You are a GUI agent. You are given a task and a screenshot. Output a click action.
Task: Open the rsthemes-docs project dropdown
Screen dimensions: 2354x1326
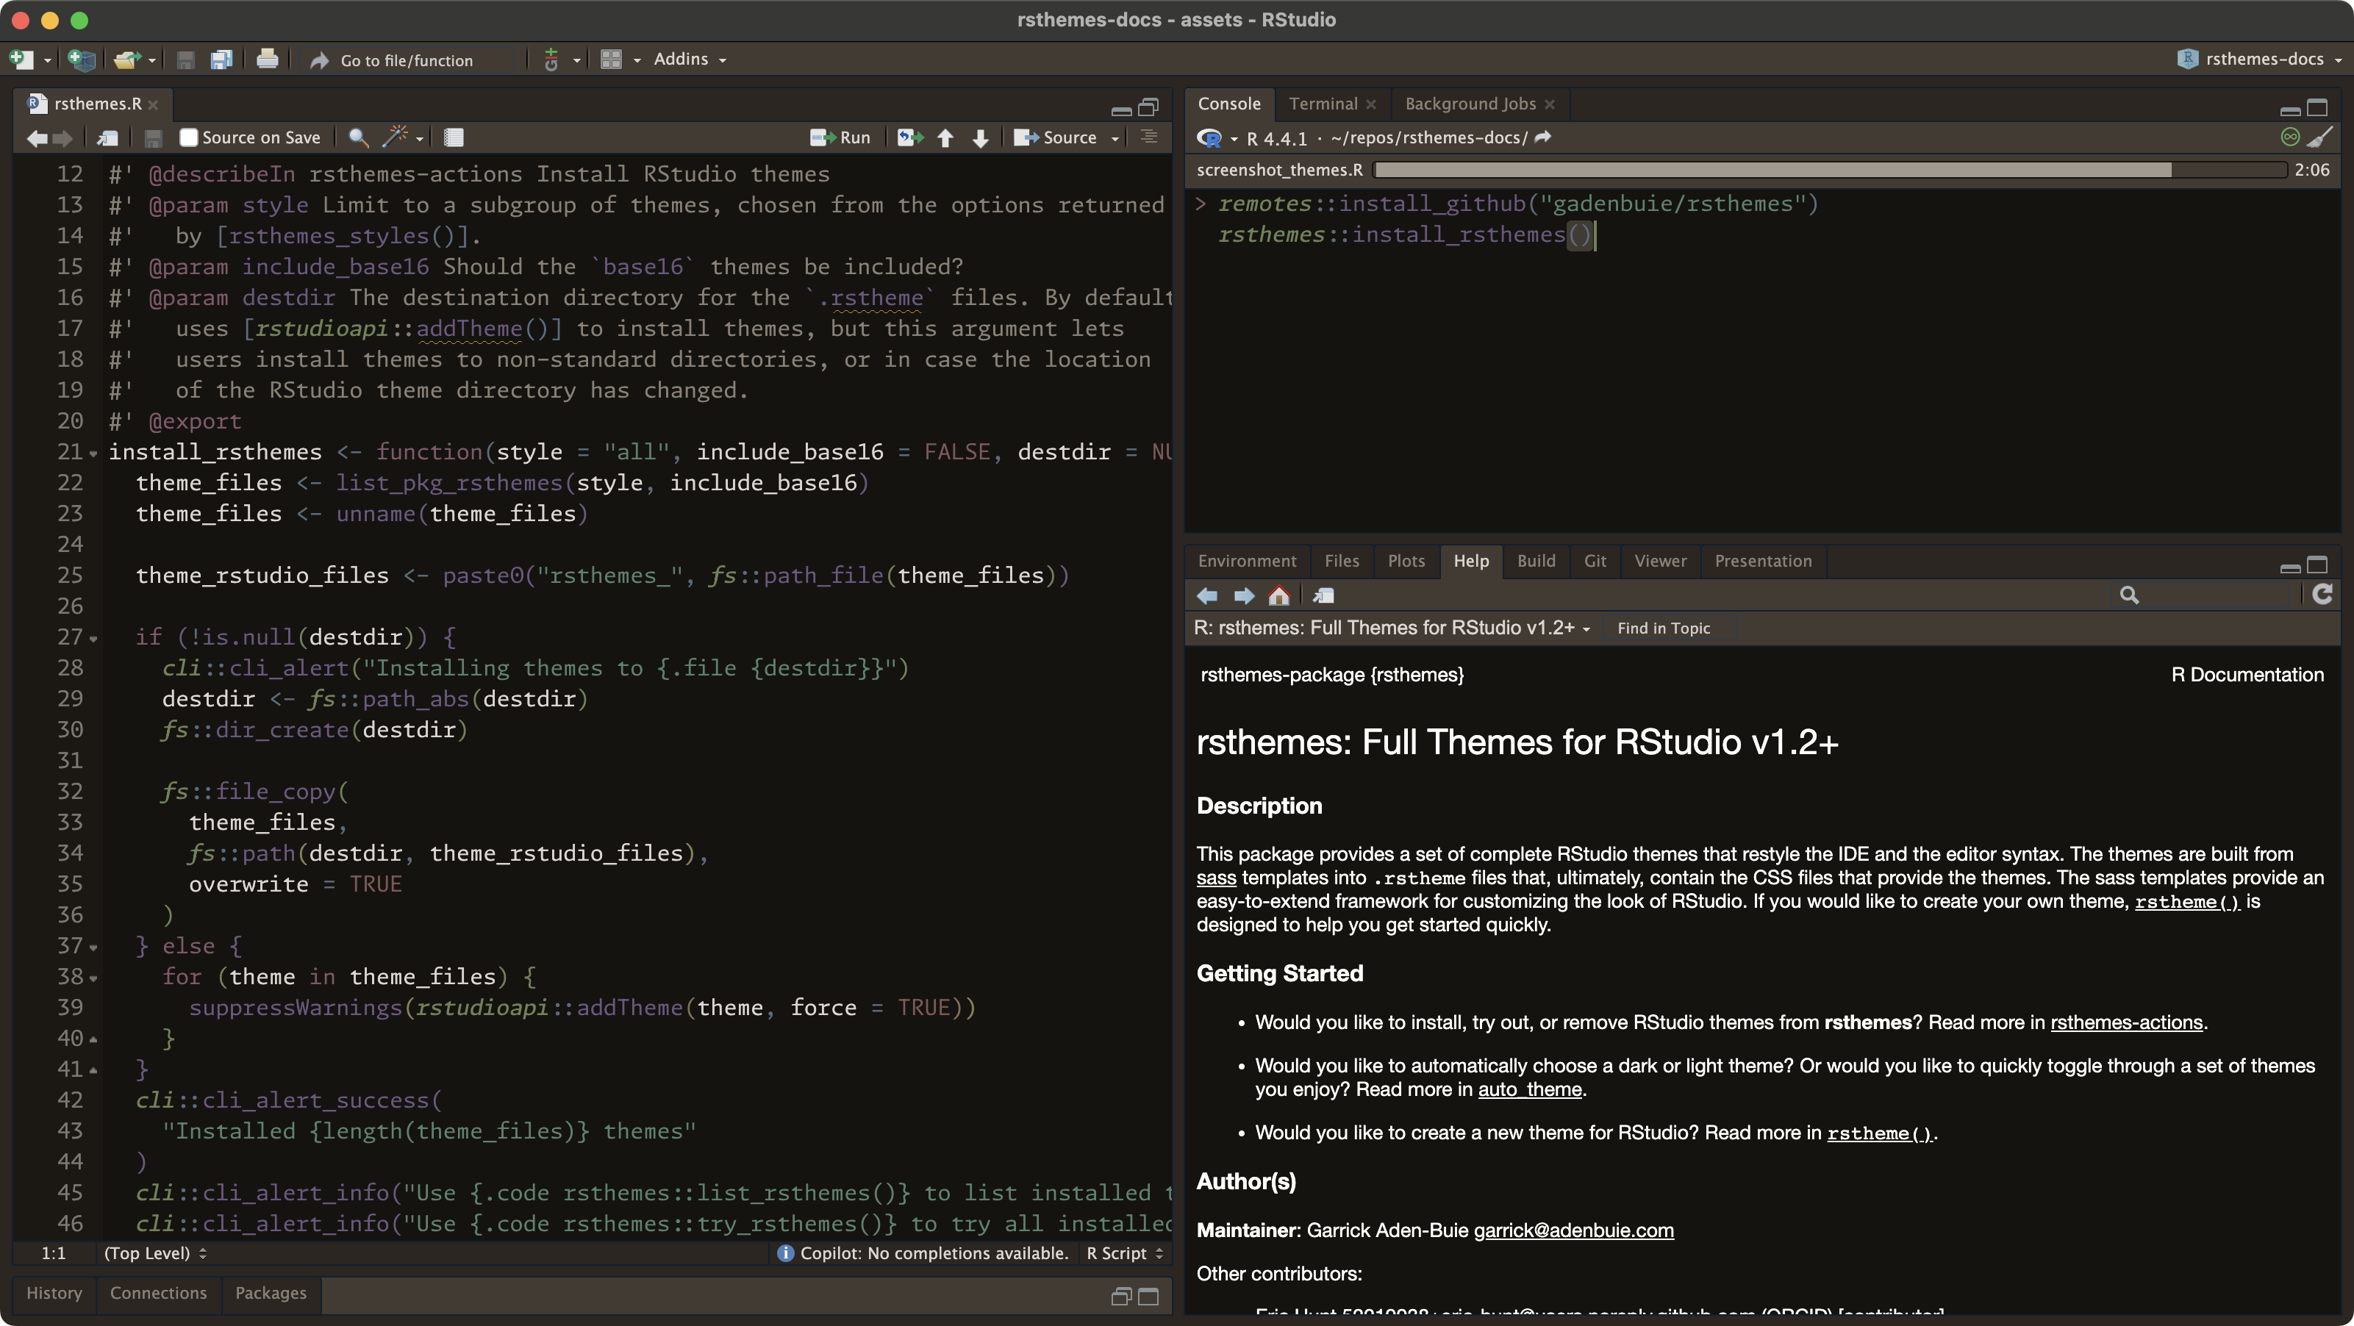click(2263, 60)
